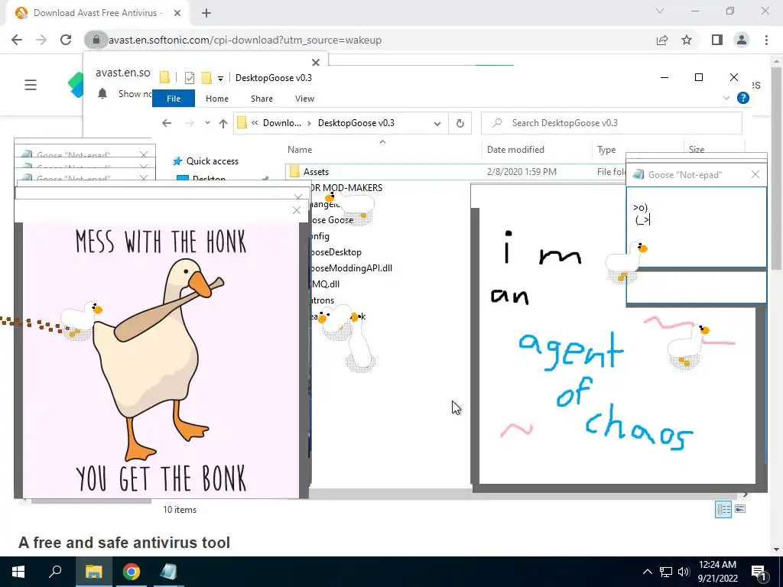Image resolution: width=783 pixels, height=587 pixels.
Task: Open taskbar search magnifier
Action: [55, 572]
